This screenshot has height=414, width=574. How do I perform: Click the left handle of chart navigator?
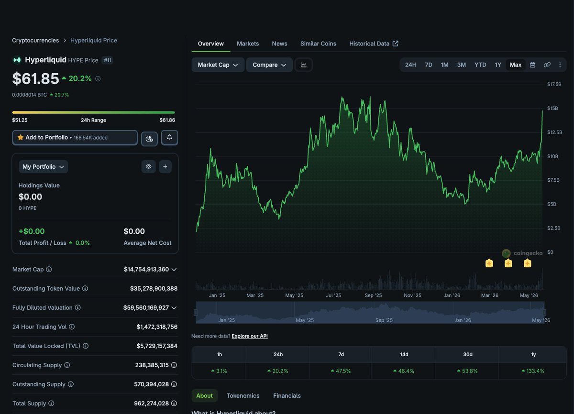pos(196,313)
